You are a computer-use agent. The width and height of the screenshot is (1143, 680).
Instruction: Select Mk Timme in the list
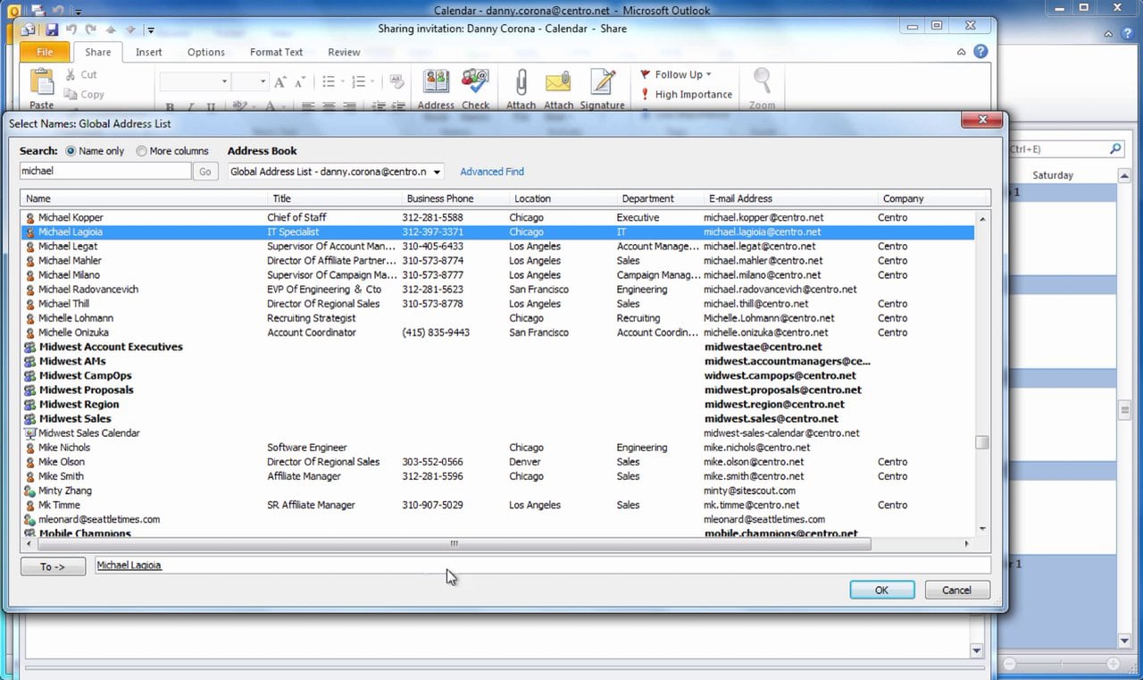pos(497,505)
